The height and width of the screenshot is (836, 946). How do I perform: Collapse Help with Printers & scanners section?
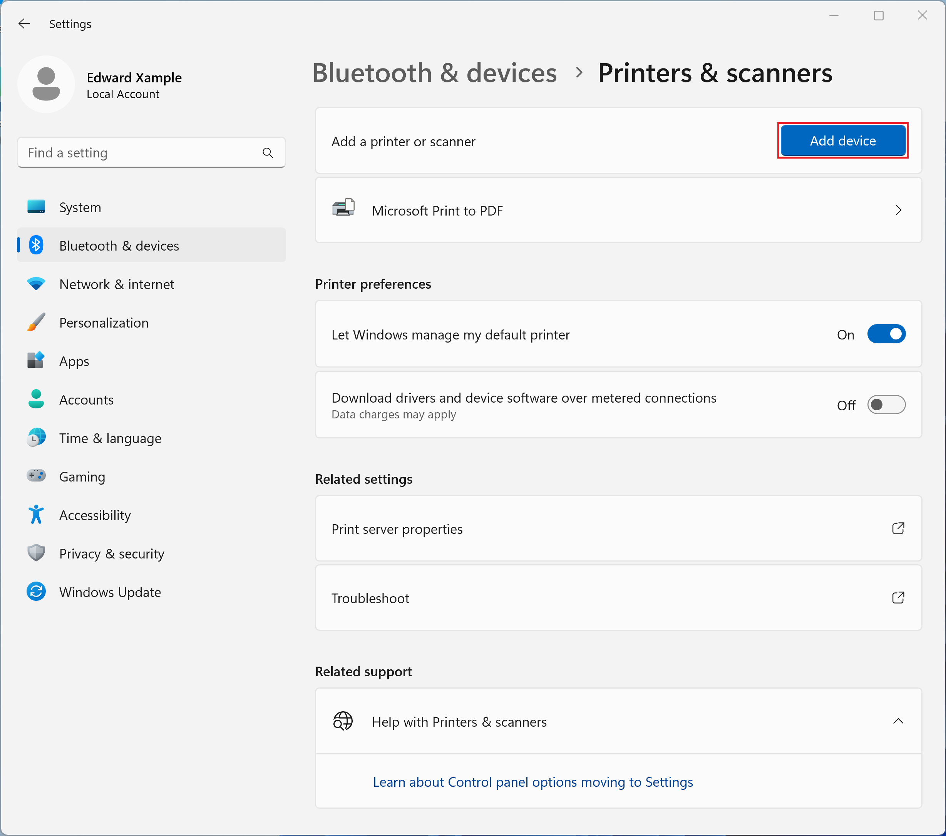click(898, 721)
